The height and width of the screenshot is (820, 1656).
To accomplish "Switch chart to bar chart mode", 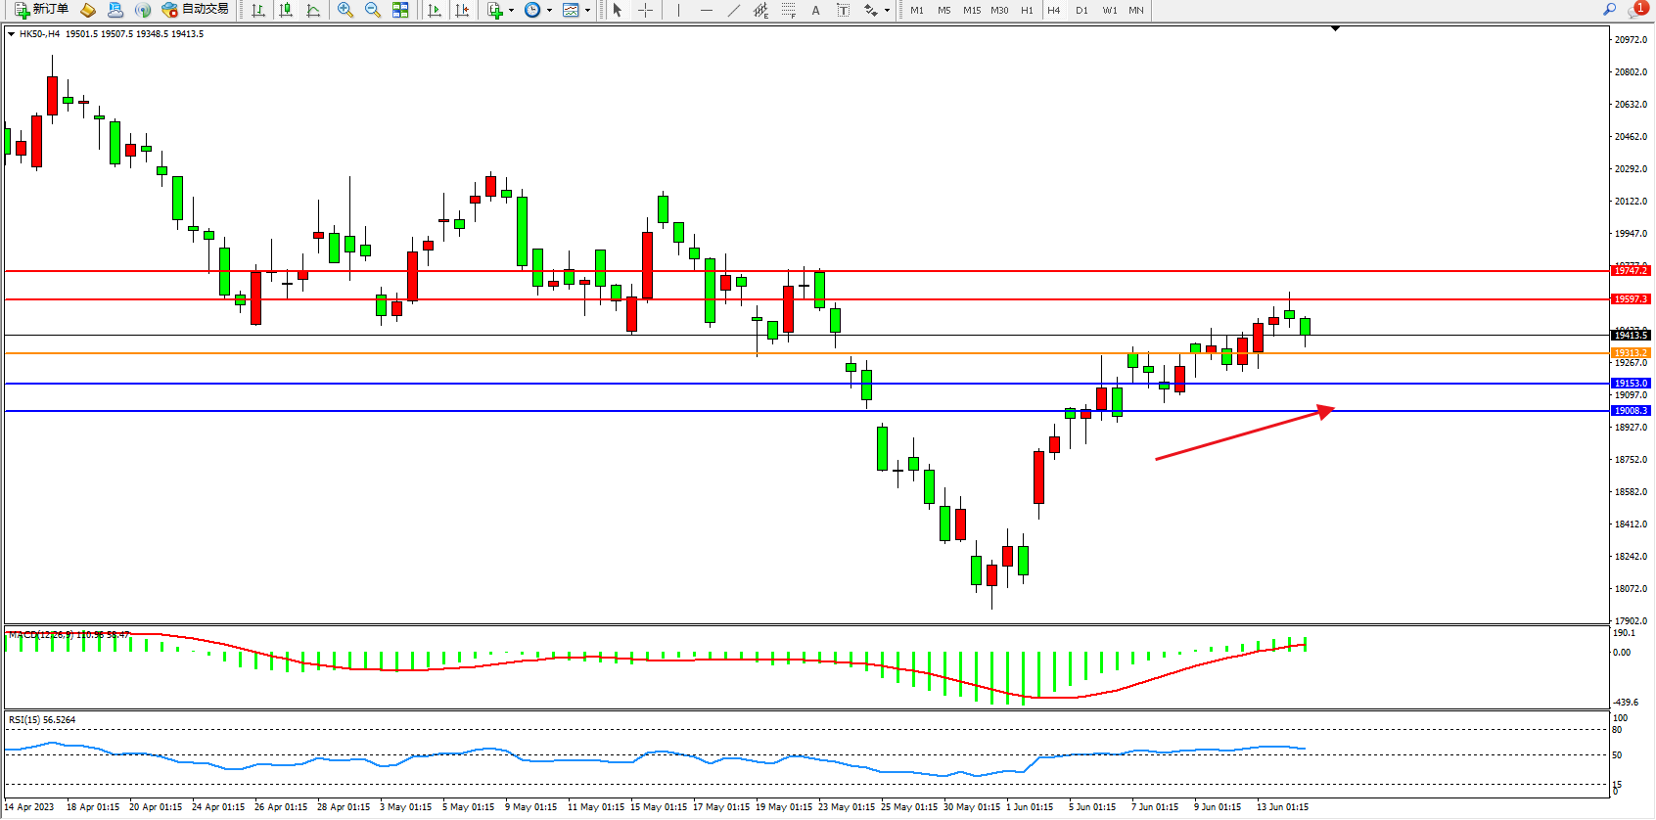I will [258, 10].
